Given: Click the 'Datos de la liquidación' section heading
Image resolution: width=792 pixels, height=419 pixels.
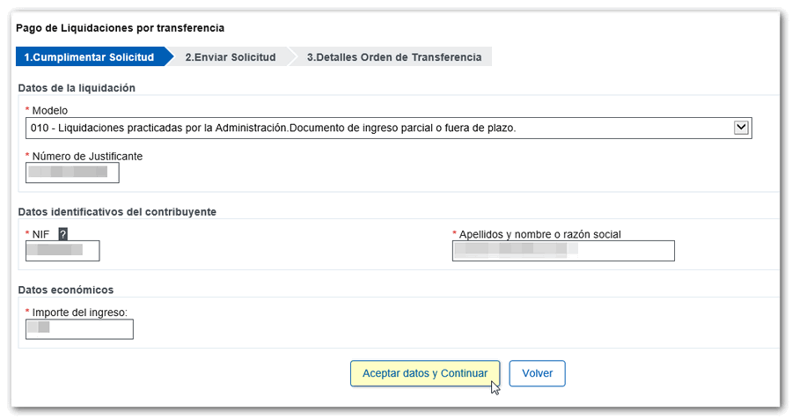Looking at the screenshot, I should point(76,88).
